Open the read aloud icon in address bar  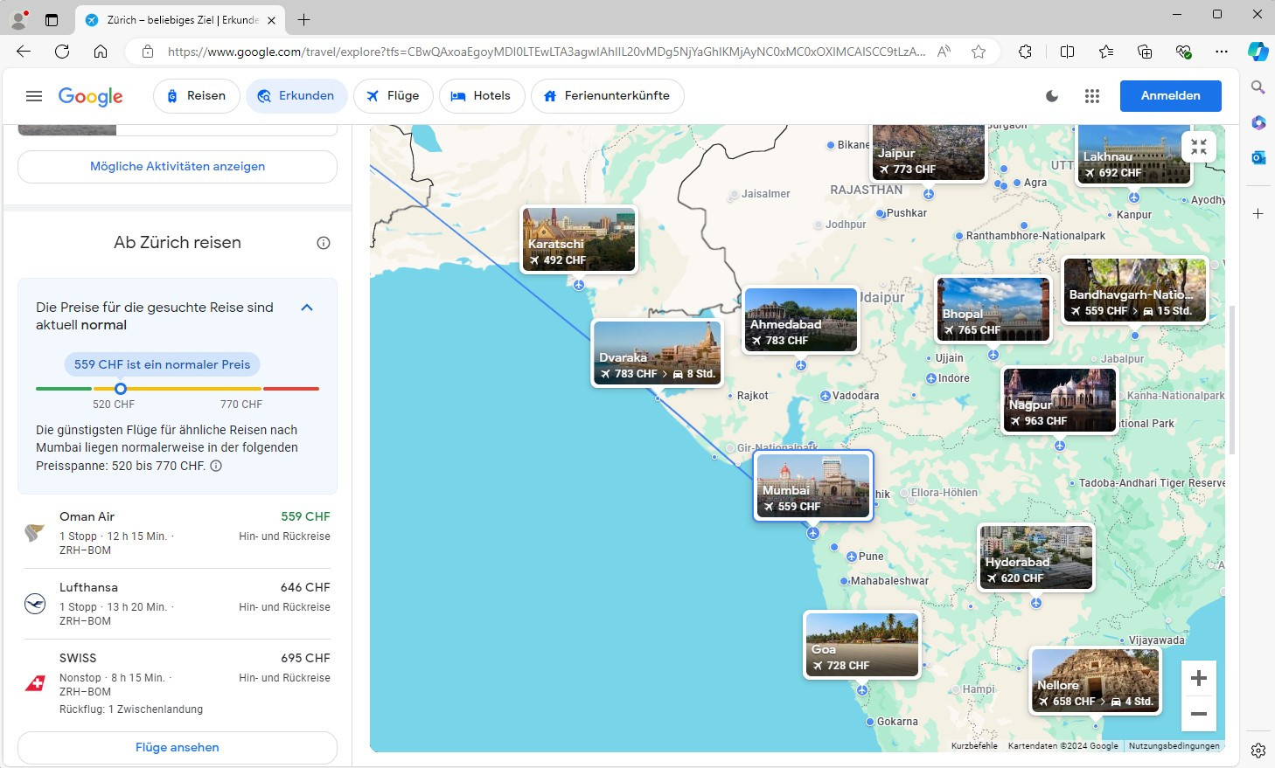coord(944,52)
